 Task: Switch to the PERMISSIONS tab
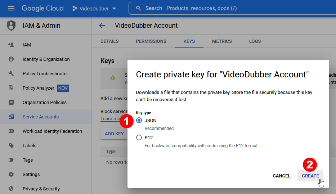151,41
